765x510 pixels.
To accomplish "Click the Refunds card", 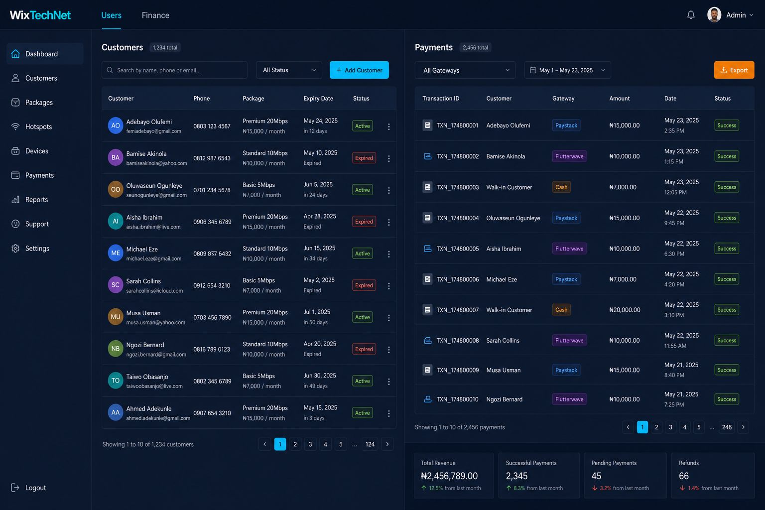I will click(x=713, y=476).
